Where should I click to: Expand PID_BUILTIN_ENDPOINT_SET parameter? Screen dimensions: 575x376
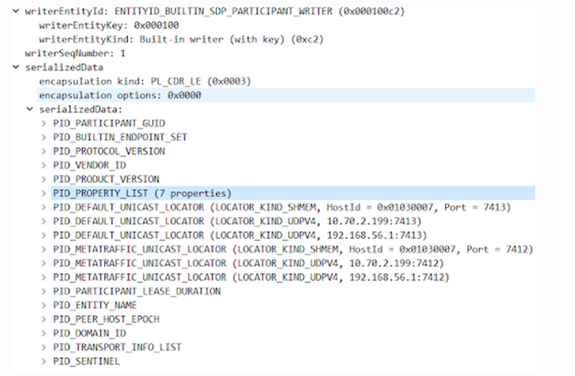click(43, 138)
